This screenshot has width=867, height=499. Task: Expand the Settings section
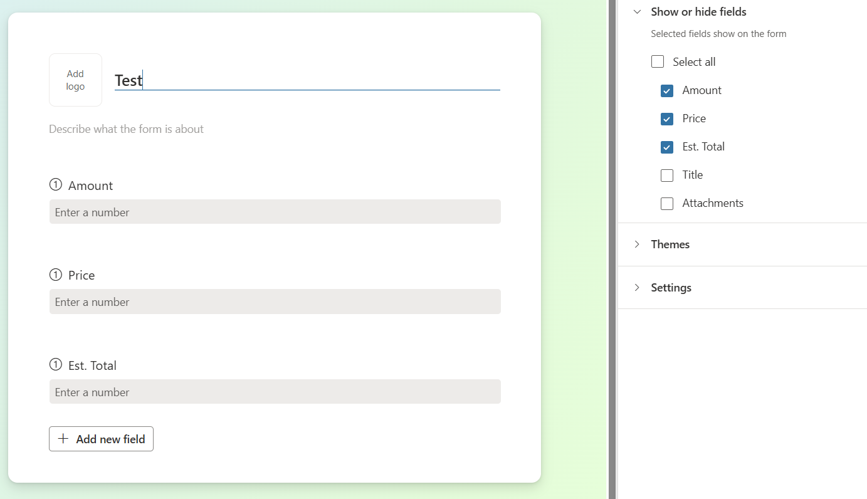[x=671, y=287]
